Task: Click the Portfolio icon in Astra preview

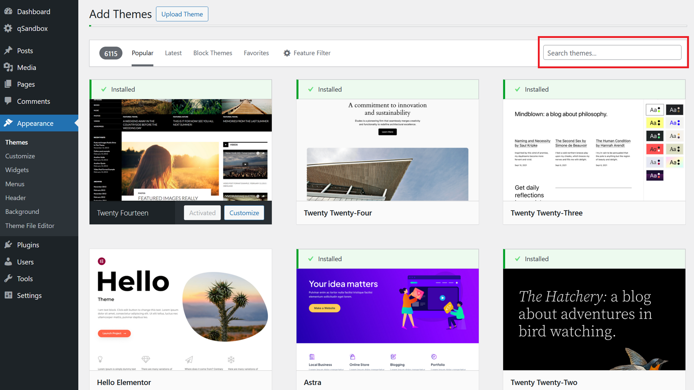Action: pyautogui.click(x=434, y=357)
